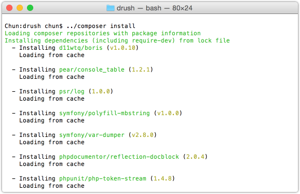Click the green zoom window button
The image size is (300, 194).
(30, 8)
